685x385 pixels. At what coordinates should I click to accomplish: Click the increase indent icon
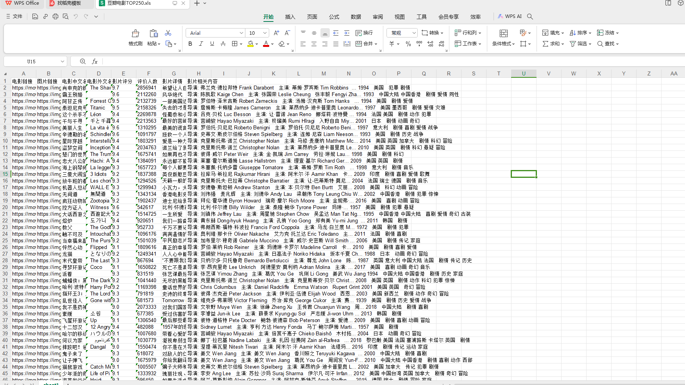coord(347,33)
